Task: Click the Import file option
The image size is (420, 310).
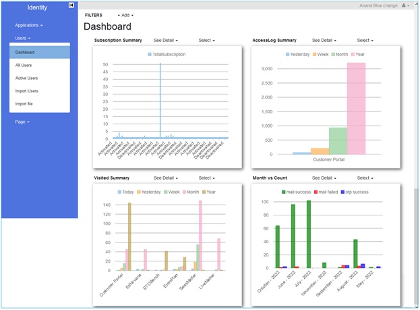Action: 24,103
